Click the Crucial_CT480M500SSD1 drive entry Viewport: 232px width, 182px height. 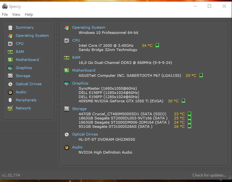coord(122,114)
